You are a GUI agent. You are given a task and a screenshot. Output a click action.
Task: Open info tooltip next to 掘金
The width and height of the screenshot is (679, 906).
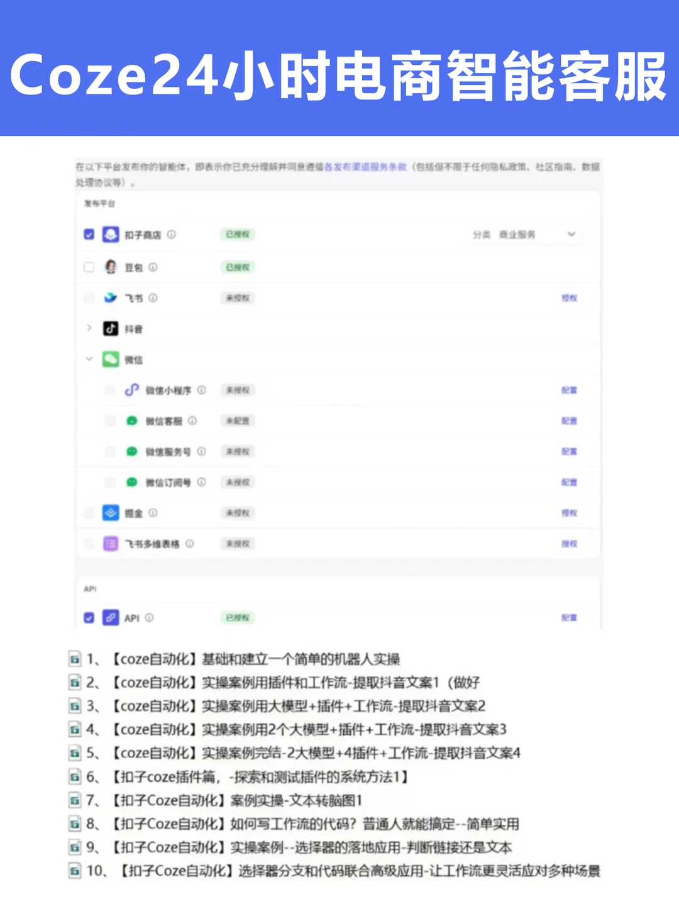pos(153,513)
